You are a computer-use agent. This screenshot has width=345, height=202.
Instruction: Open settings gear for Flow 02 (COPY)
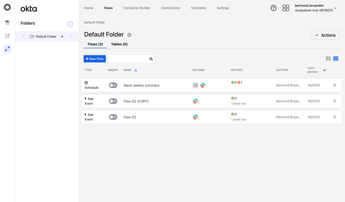coord(335,101)
